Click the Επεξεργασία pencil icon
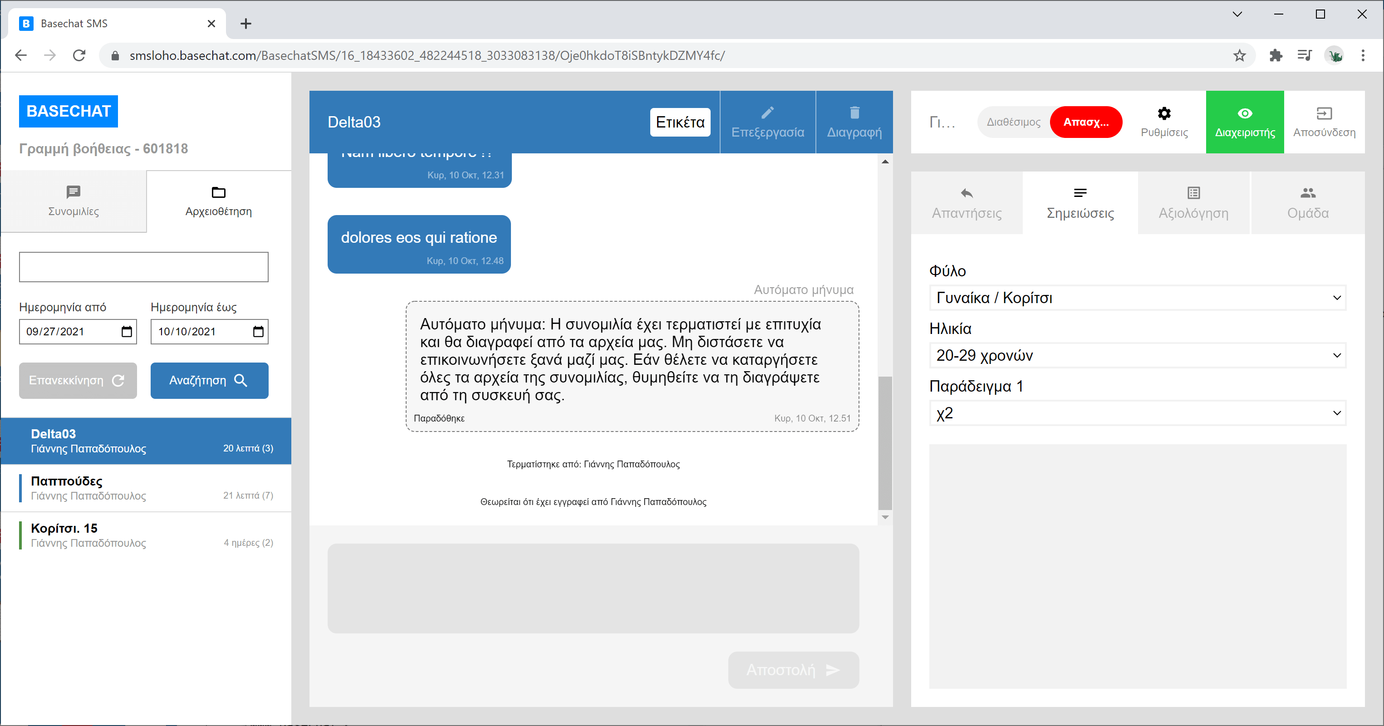Viewport: 1384px width, 726px height. 767,113
